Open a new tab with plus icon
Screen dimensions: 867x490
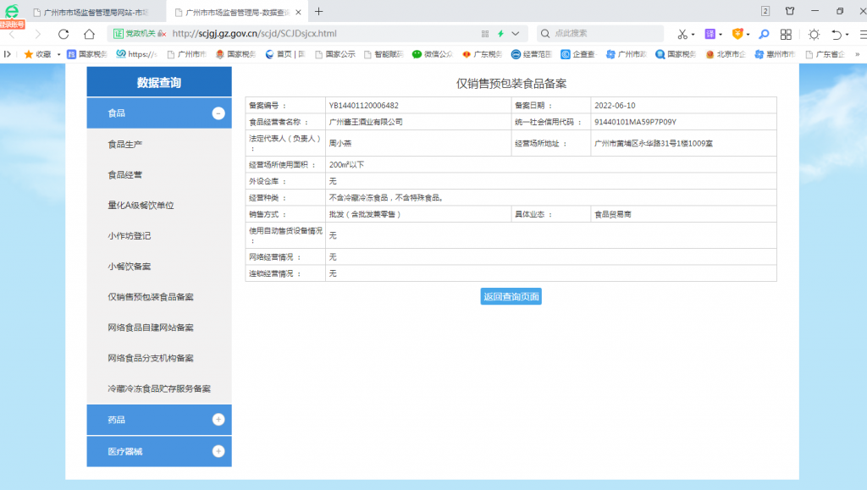point(318,12)
